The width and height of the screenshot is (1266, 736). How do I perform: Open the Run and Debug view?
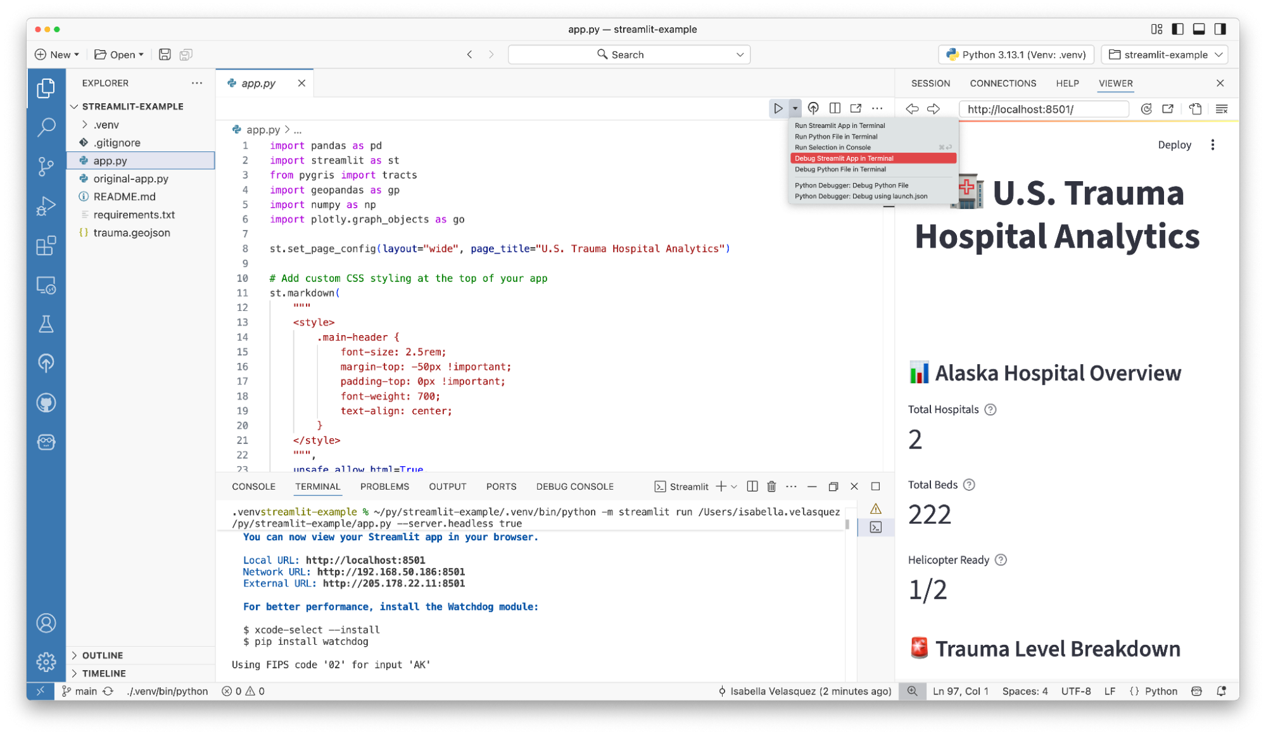46,206
